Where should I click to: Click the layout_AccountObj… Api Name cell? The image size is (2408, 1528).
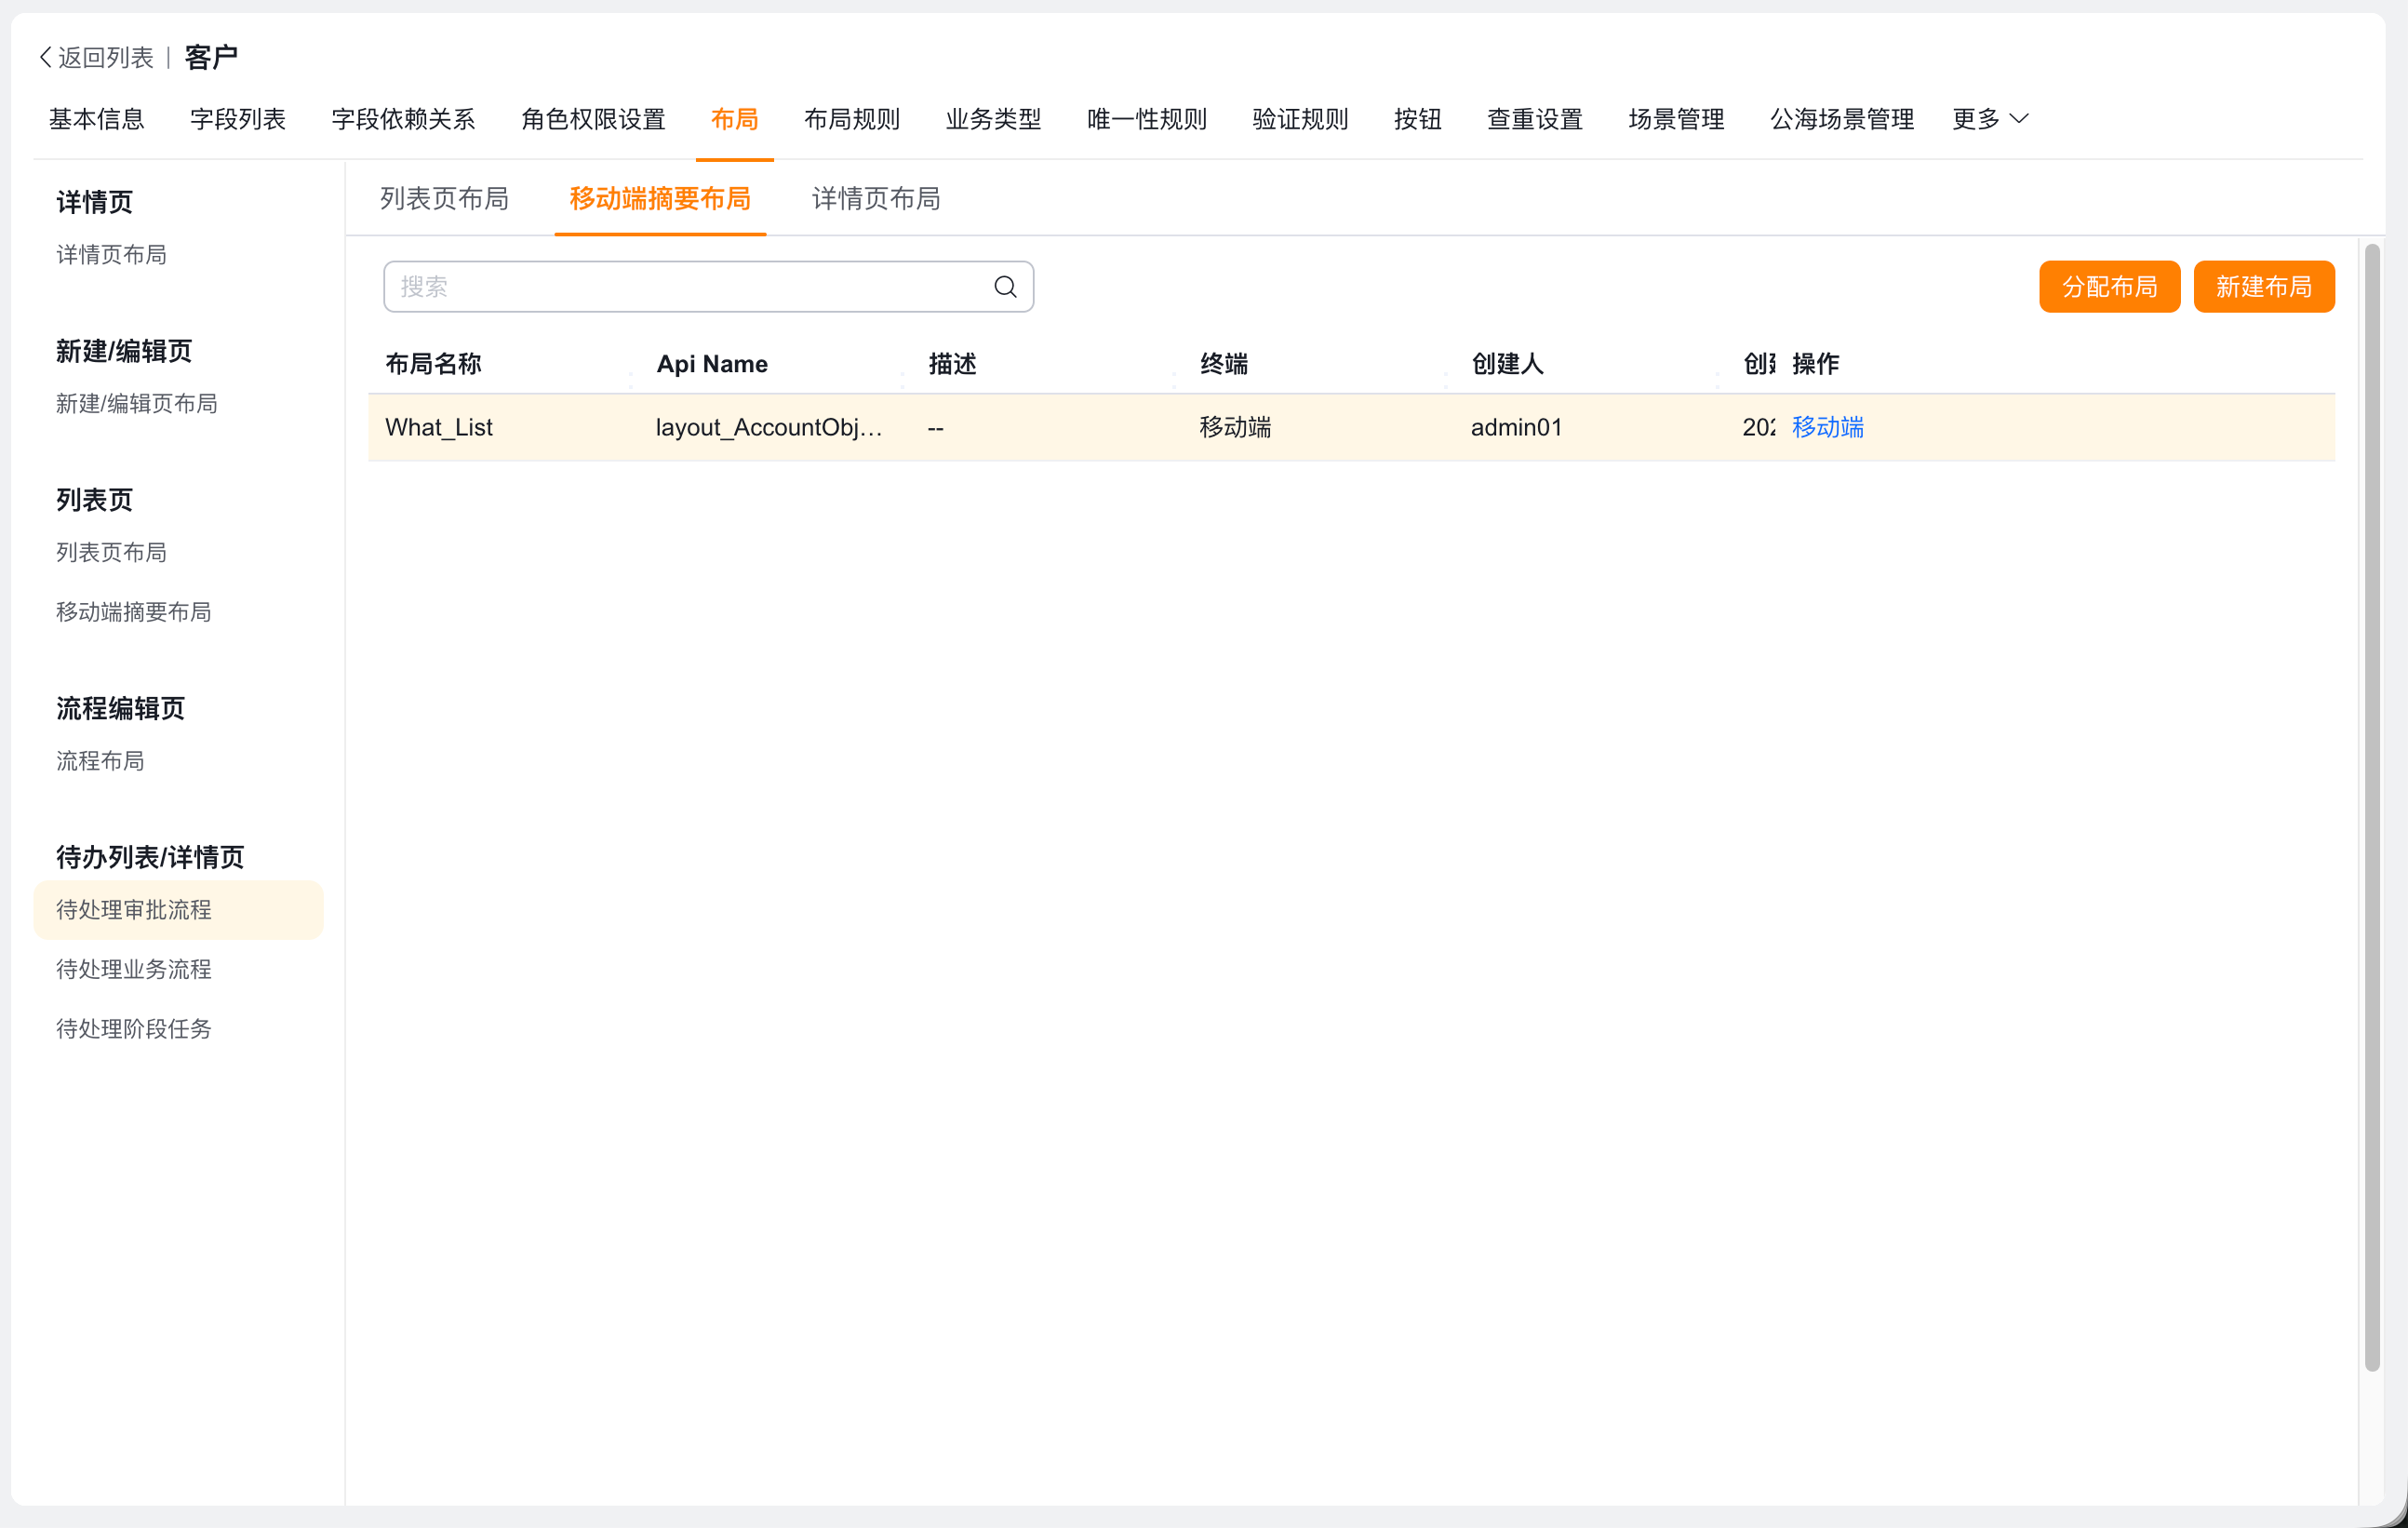(769, 427)
